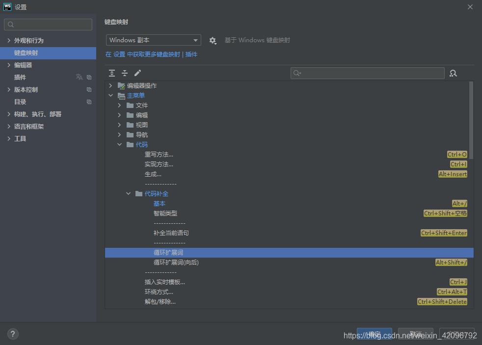Click the WebStorm logo icon
This screenshot has height=345, width=482.
7,7
